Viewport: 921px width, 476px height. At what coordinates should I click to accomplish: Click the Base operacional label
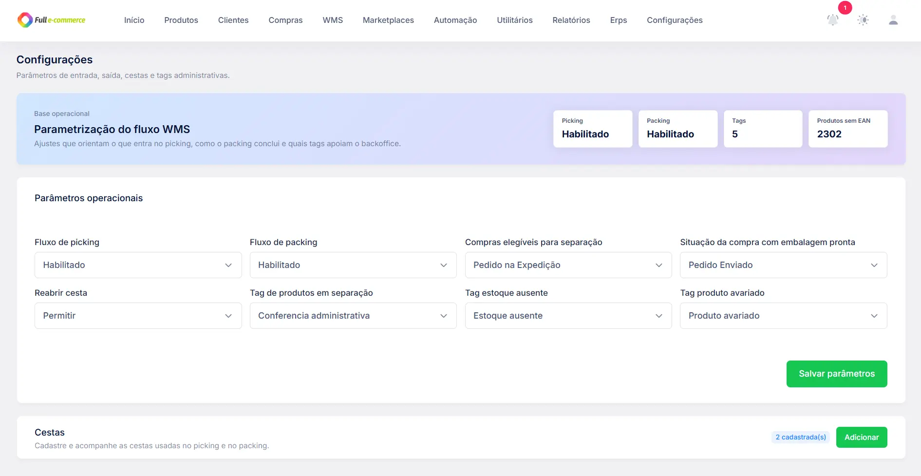62,114
